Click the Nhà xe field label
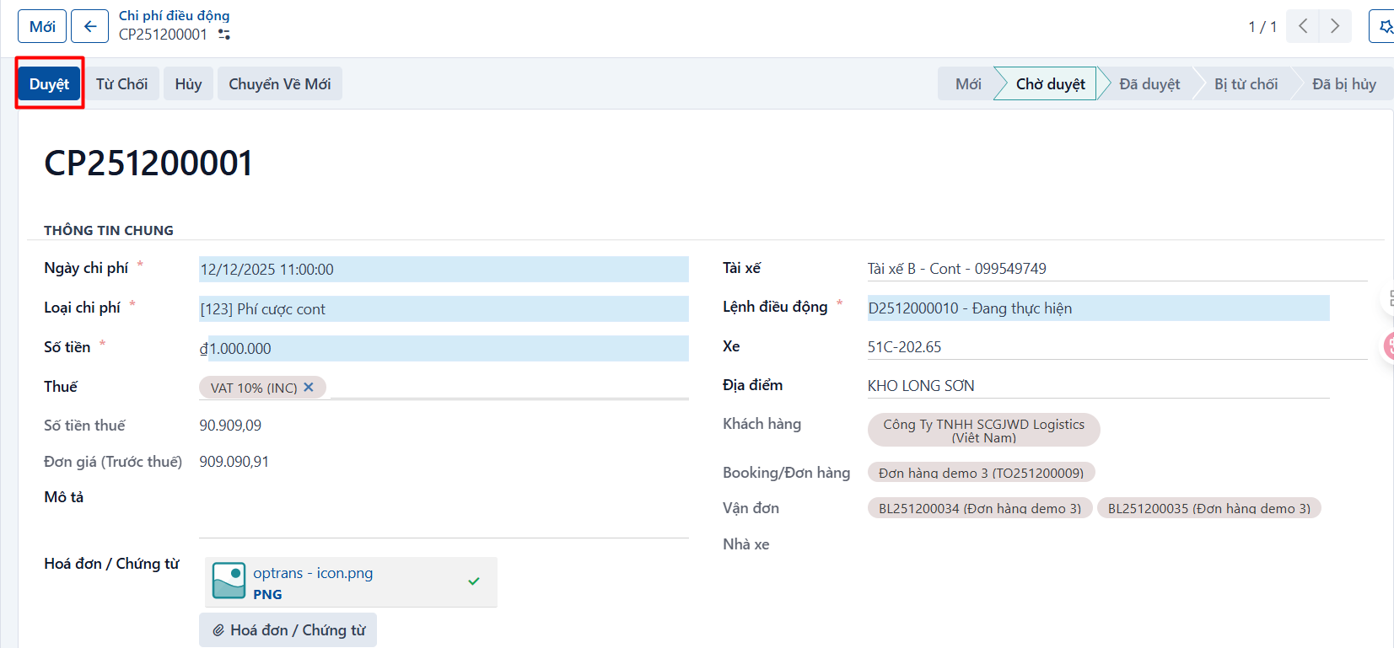This screenshot has height=648, width=1394. click(745, 544)
